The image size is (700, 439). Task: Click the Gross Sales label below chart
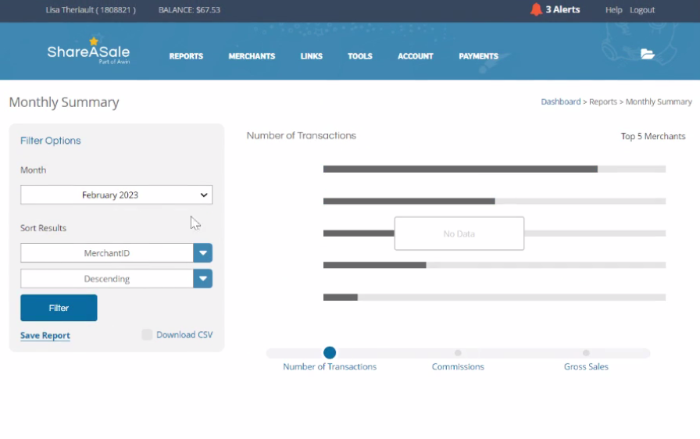click(586, 366)
